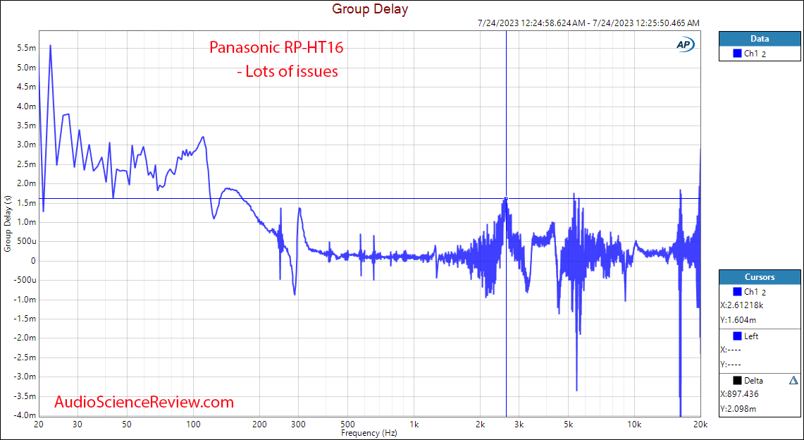This screenshot has width=804, height=440.
Task: Click the 'Group Delay (s)' axis label
Action: click(8, 224)
